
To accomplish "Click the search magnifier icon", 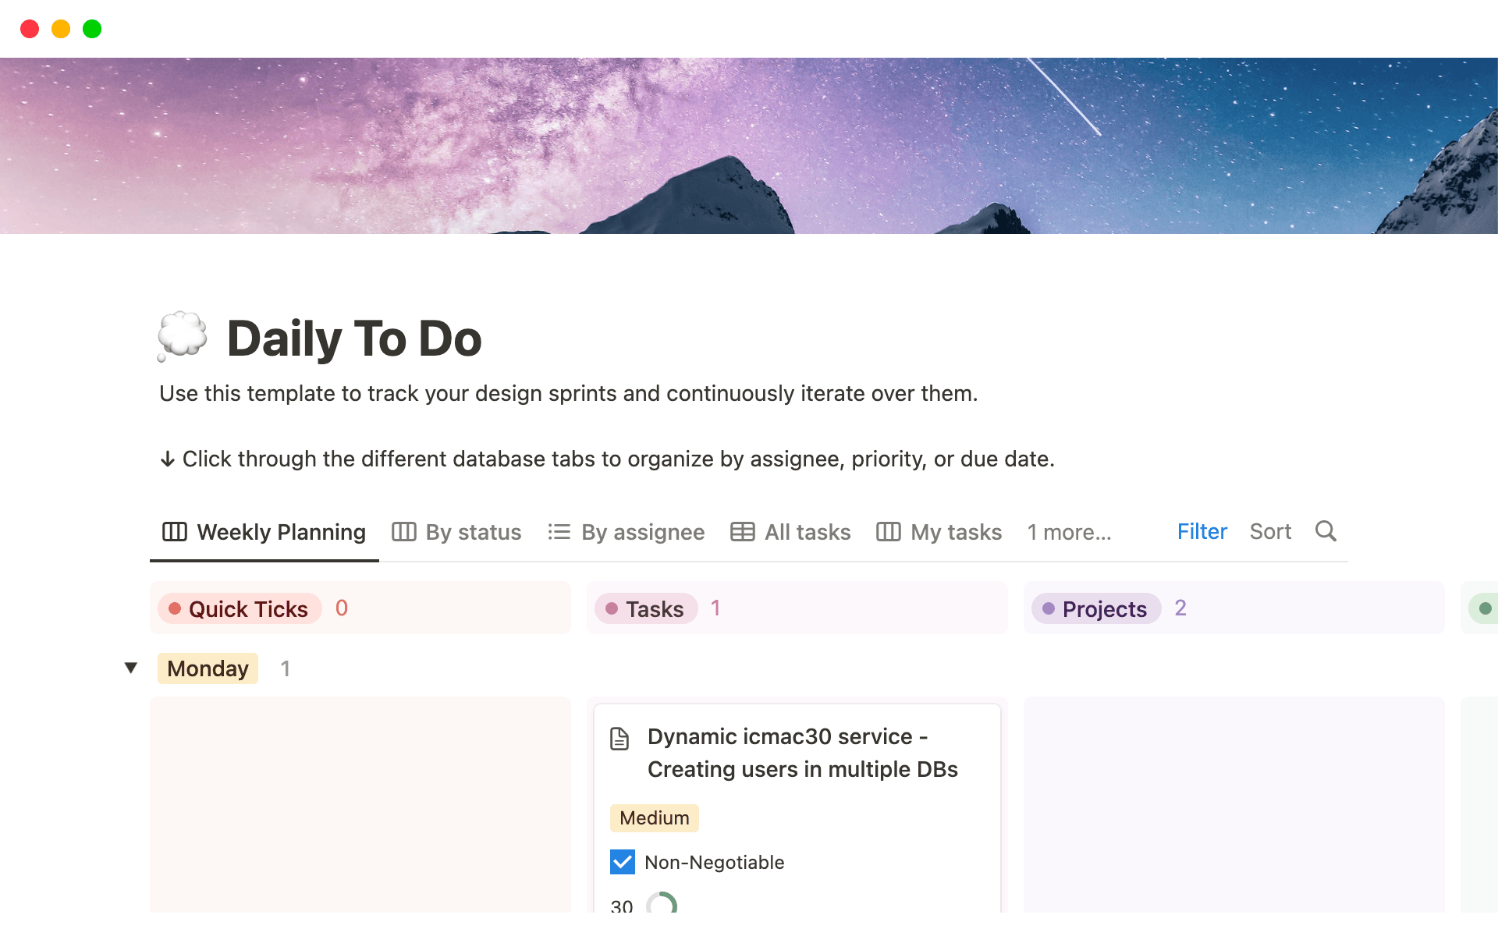I will click(1326, 531).
